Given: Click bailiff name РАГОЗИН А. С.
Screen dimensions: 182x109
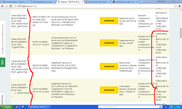Looking at the screenshot, I should pos(161,14).
